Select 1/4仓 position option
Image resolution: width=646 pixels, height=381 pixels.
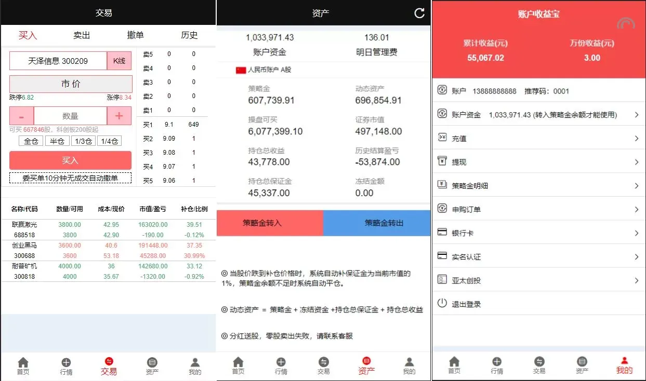(109, 141)
